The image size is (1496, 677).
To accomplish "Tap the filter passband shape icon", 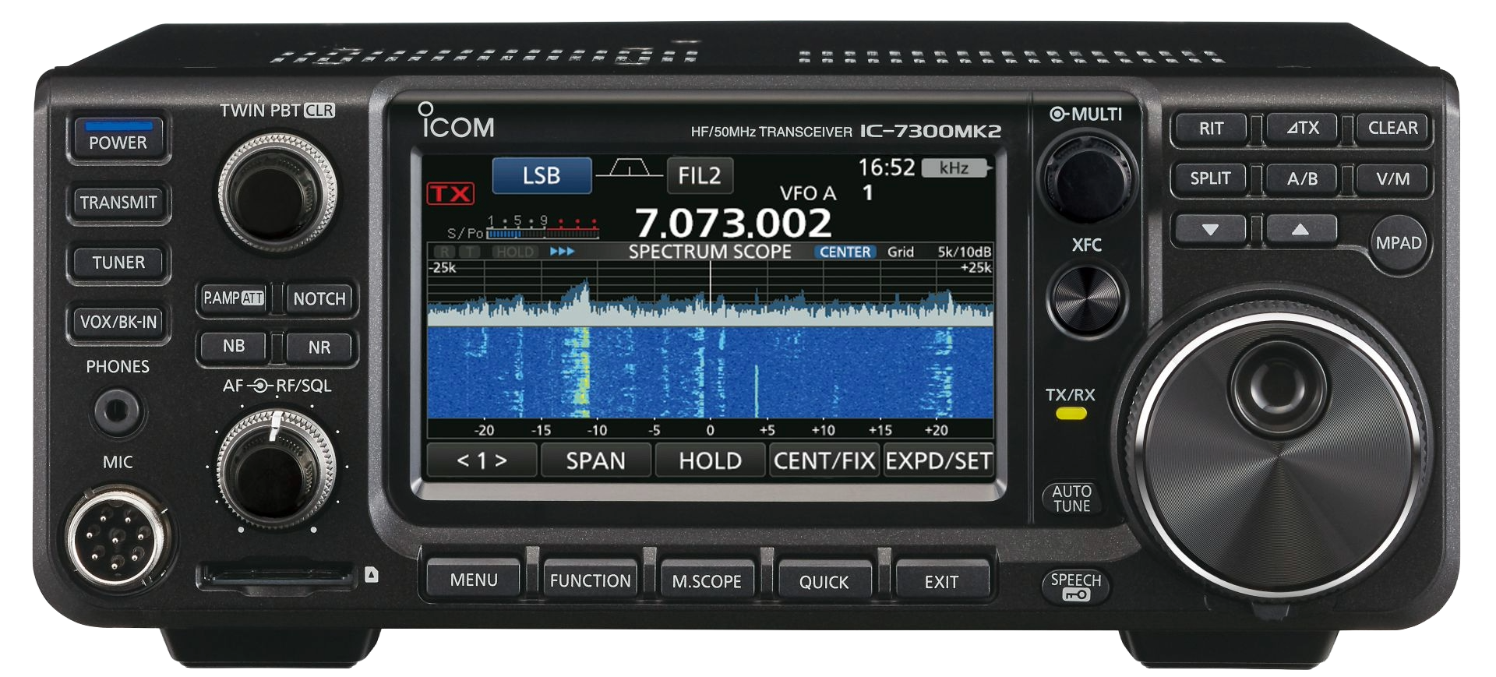I will 629,168.
